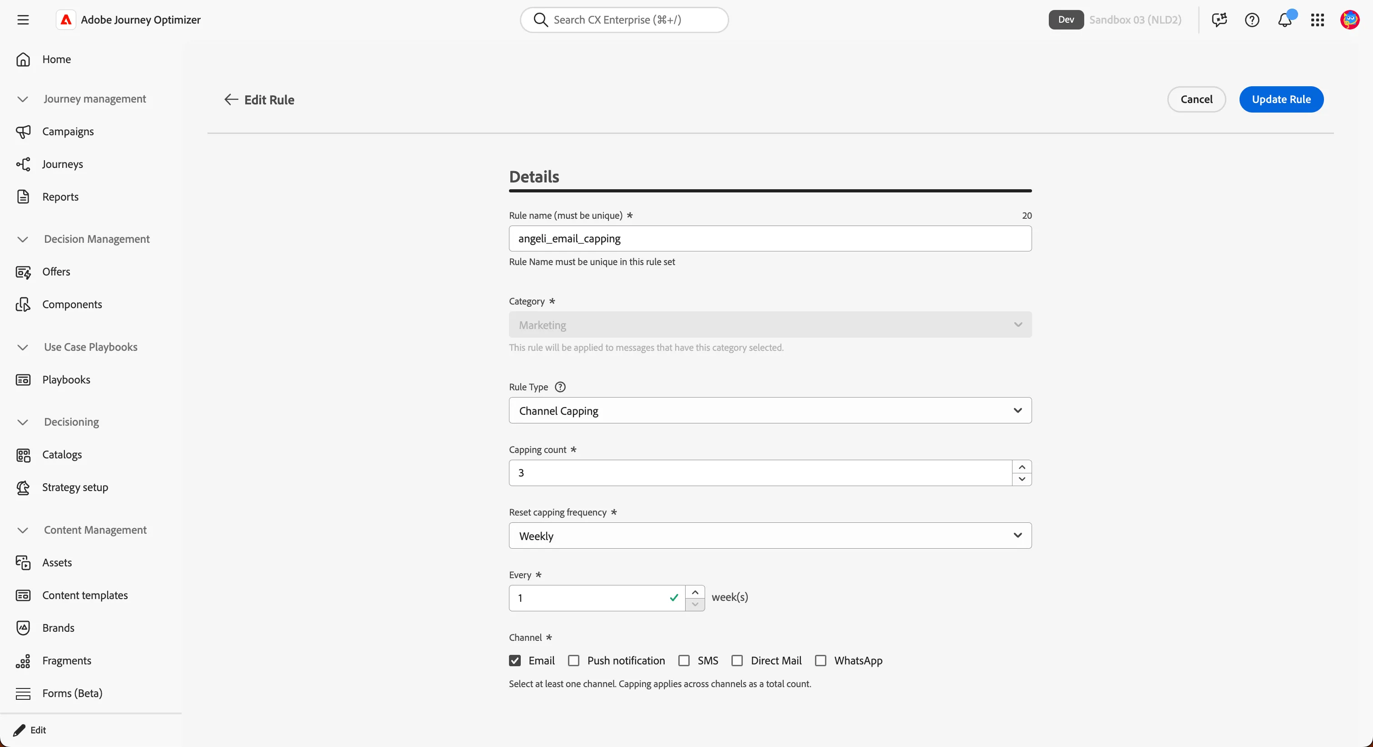Image resolution: width=1373 pixels, height=747 pixels.
Task: Click the Cancel button
Action: (1196, 99)
